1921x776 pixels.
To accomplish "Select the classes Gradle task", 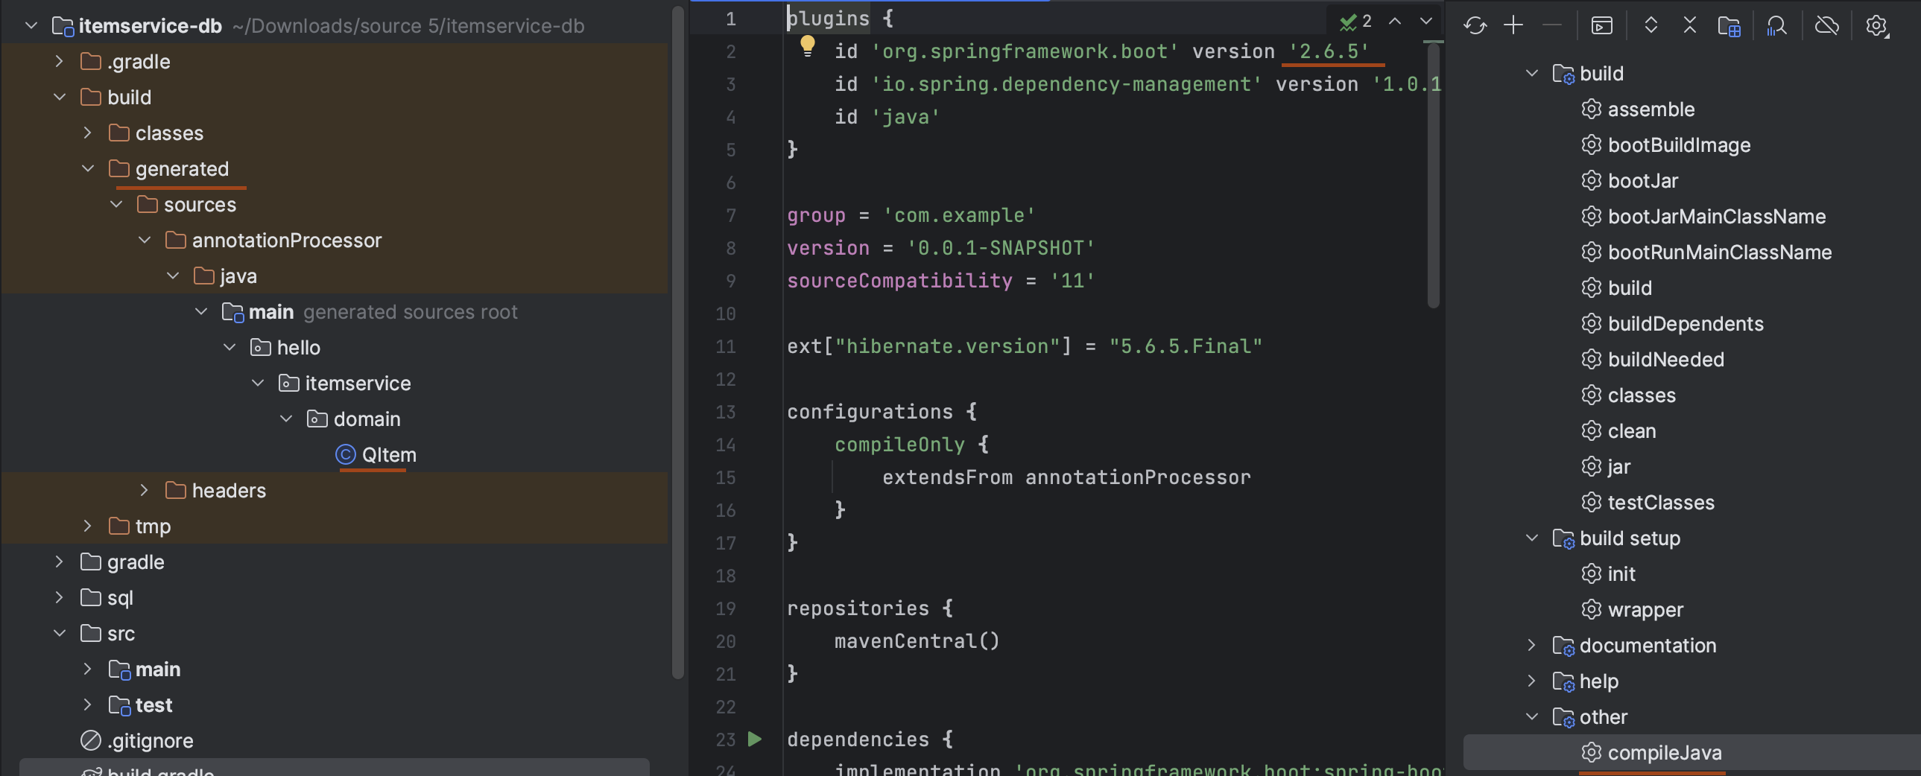I will click(1628, 396).
